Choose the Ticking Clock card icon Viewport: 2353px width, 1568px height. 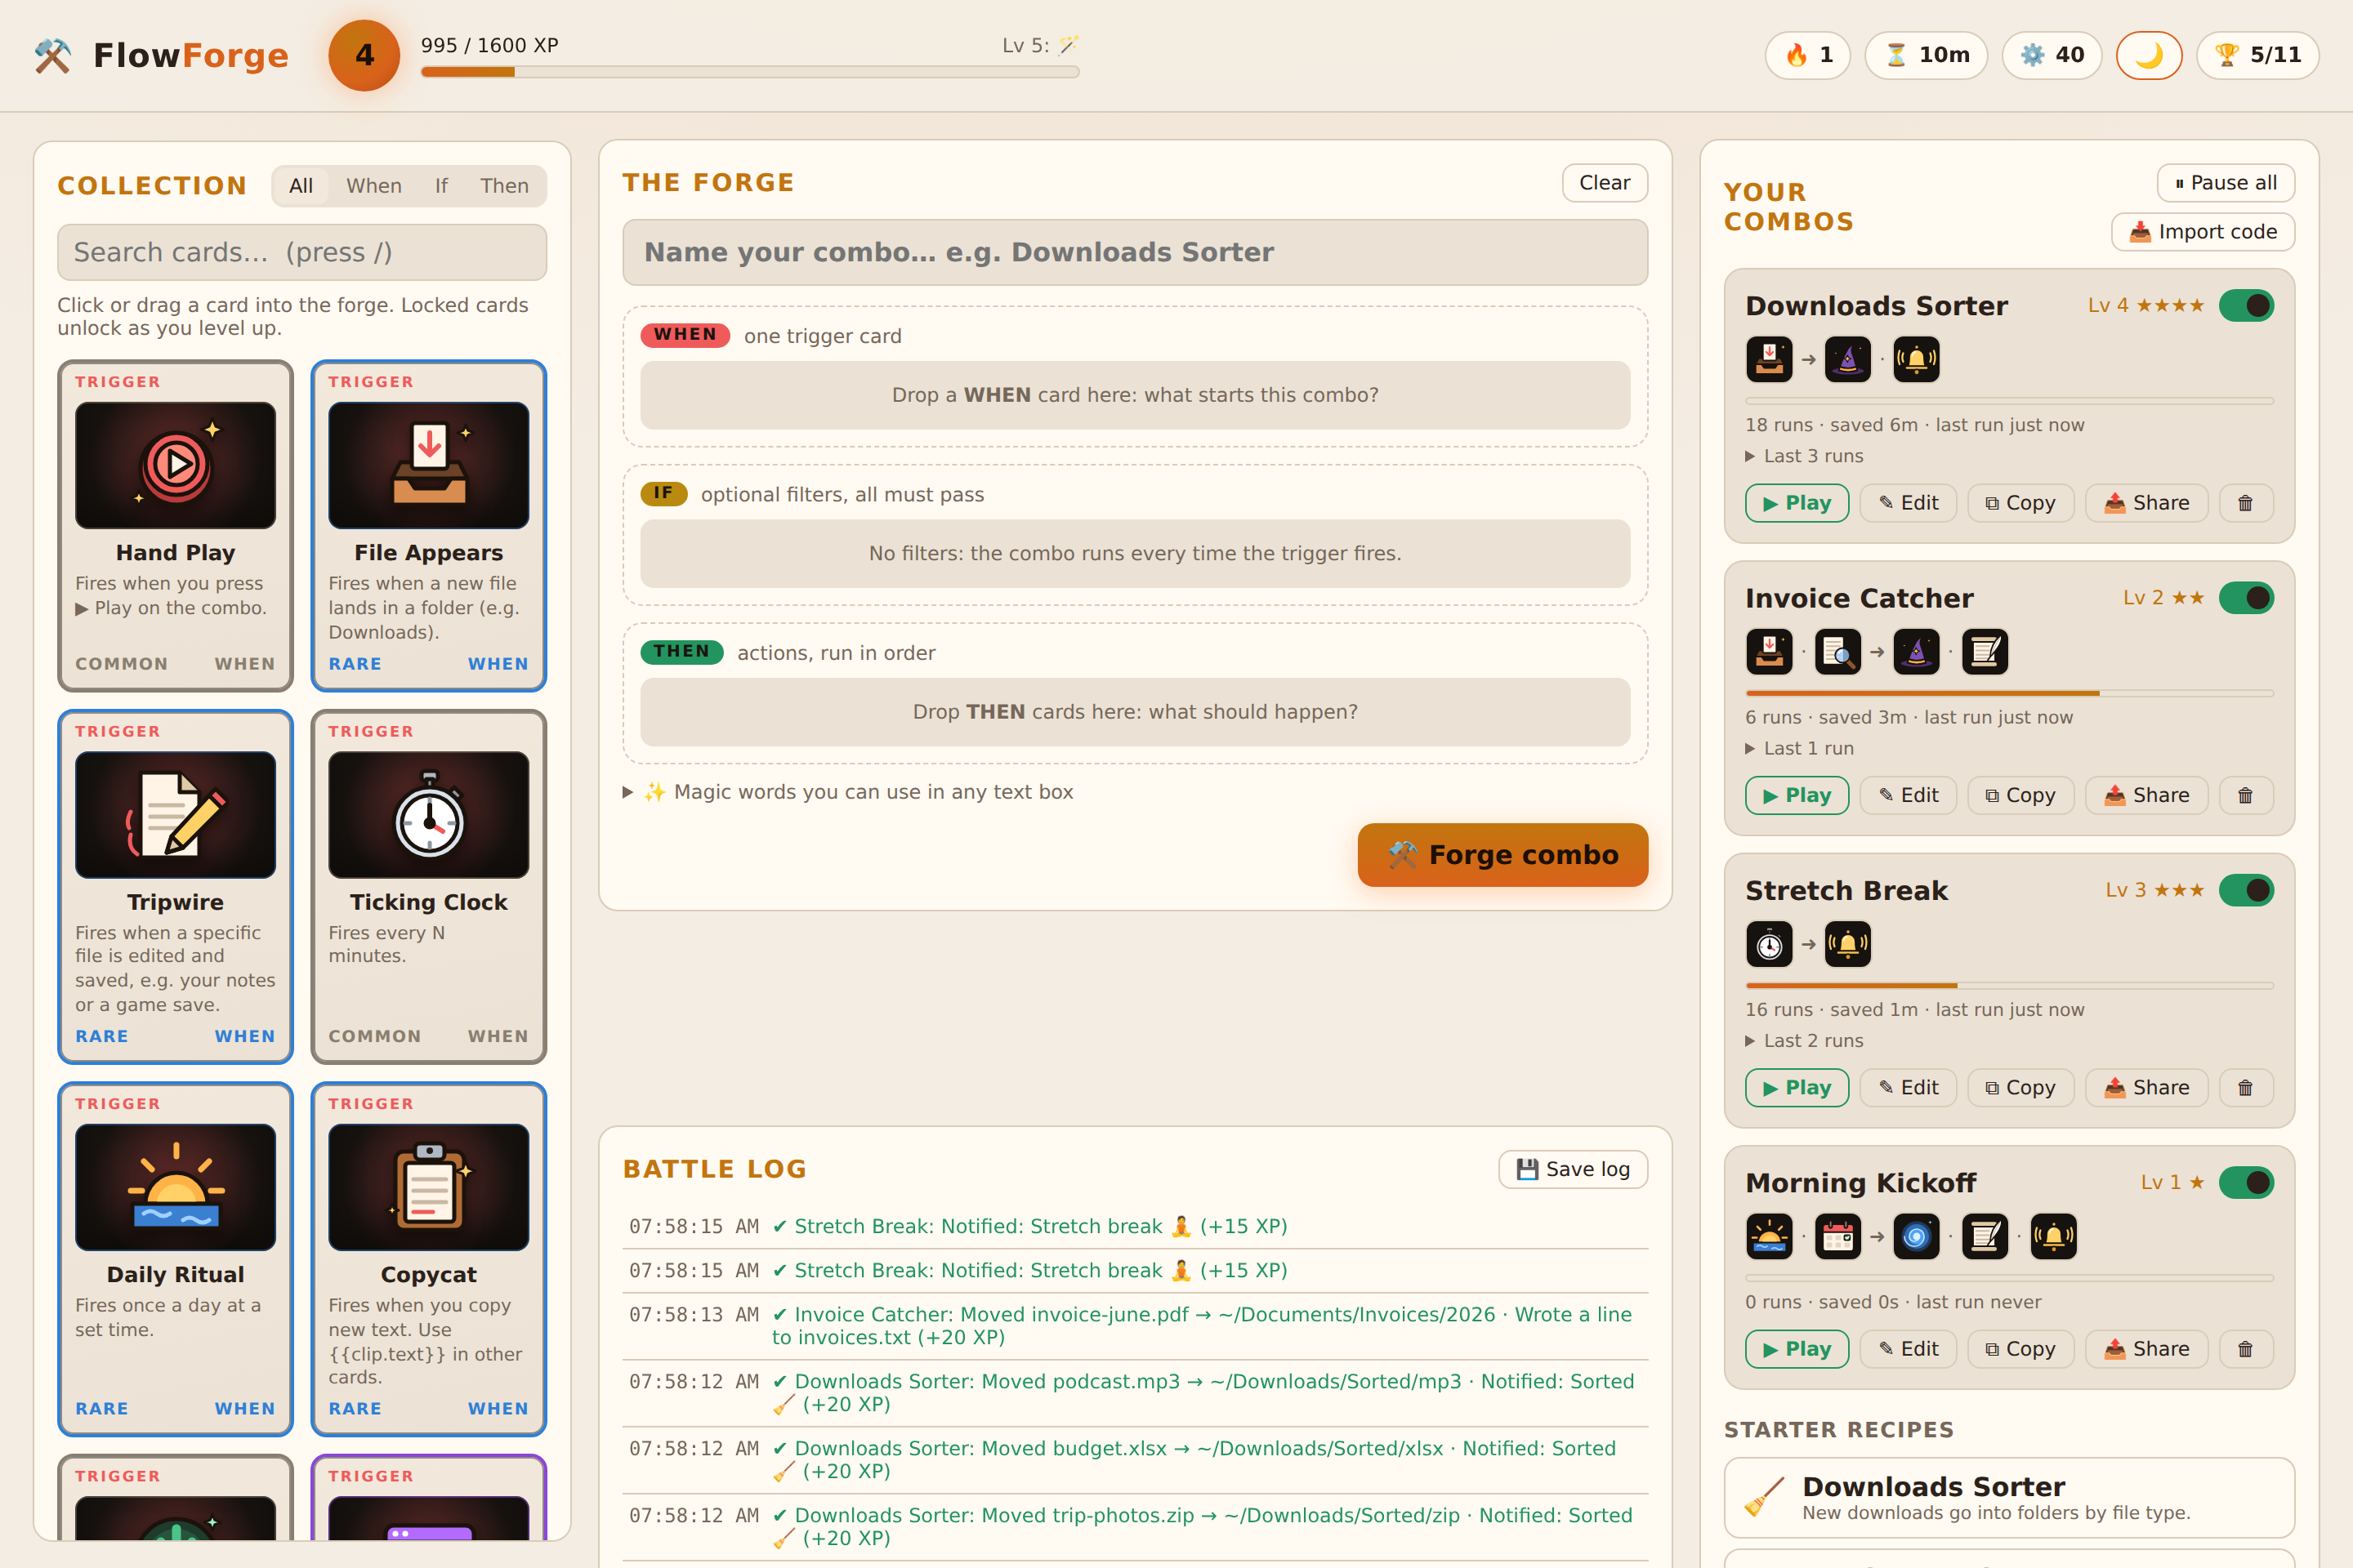coord(428,815)
